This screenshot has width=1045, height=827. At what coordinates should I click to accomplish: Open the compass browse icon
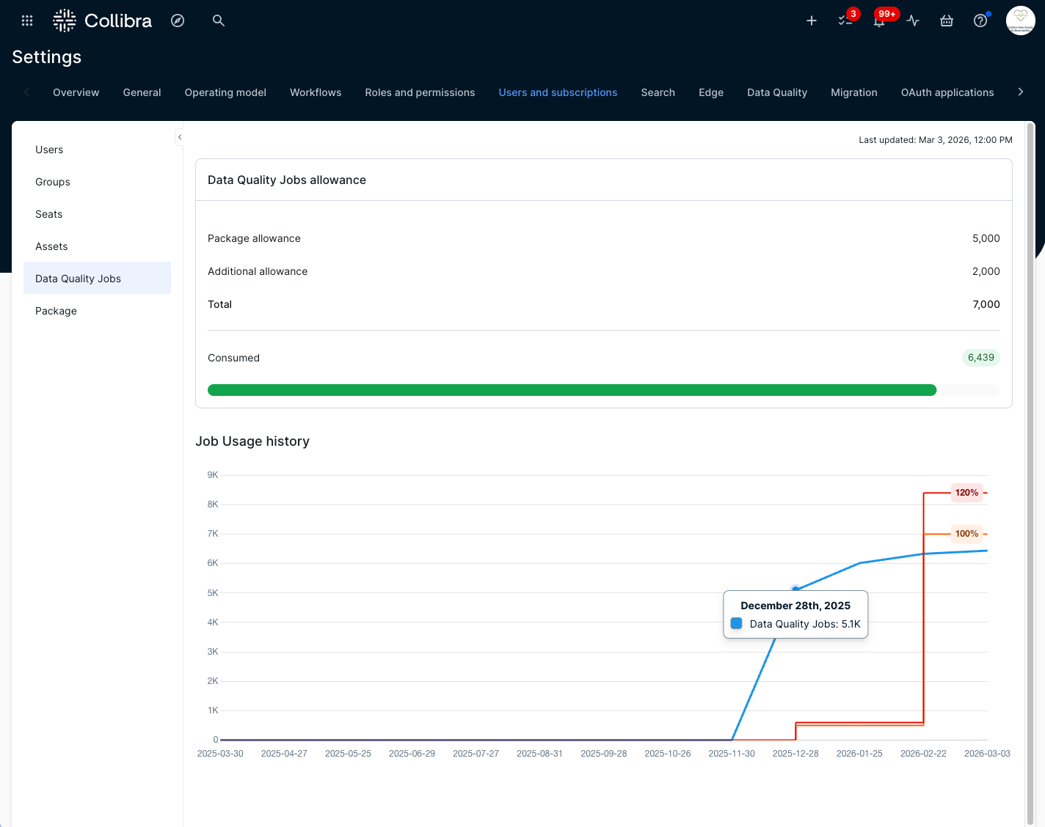click(178, 21)
